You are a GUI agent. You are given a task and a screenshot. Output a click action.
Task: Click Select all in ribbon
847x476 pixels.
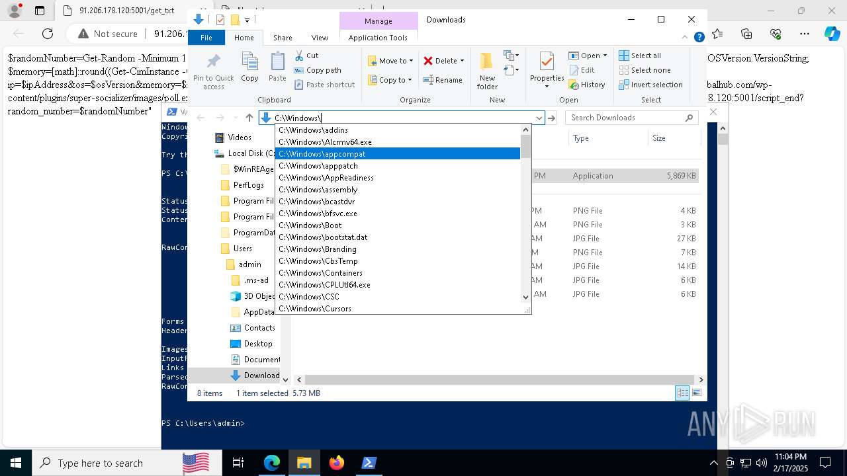tap(640, 56)
